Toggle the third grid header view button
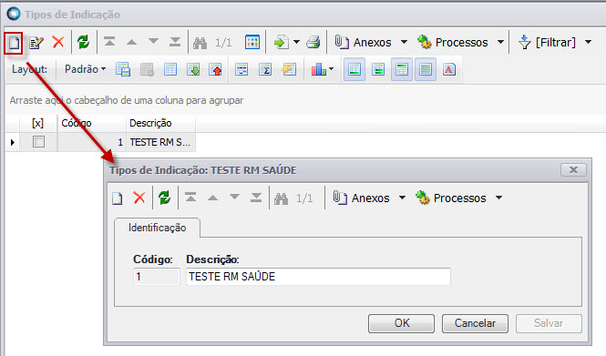Screen dimensions: 606x356 [402, 69]
